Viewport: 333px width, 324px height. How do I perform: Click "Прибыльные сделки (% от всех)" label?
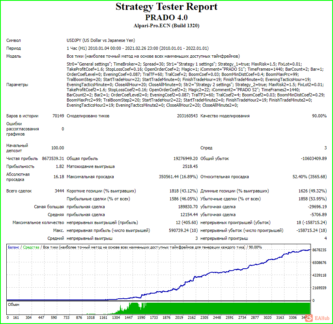[98, 199]
